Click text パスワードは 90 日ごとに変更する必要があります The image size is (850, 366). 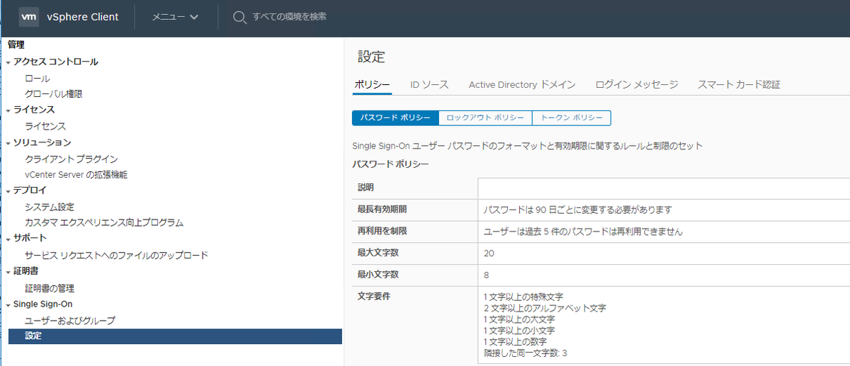577,210
